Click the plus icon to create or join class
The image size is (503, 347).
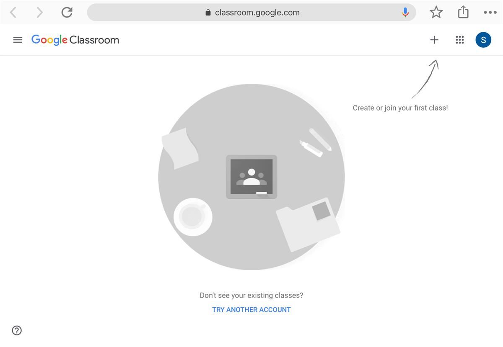434,40
